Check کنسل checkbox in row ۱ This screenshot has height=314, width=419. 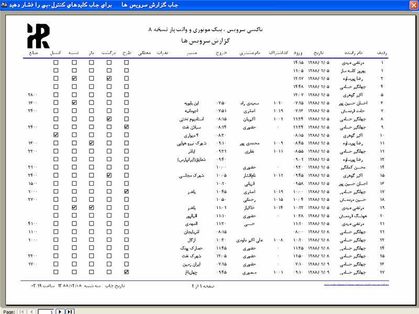coord(56,62)
